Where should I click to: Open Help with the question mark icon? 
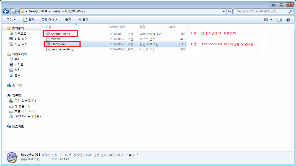click(288, 20)
